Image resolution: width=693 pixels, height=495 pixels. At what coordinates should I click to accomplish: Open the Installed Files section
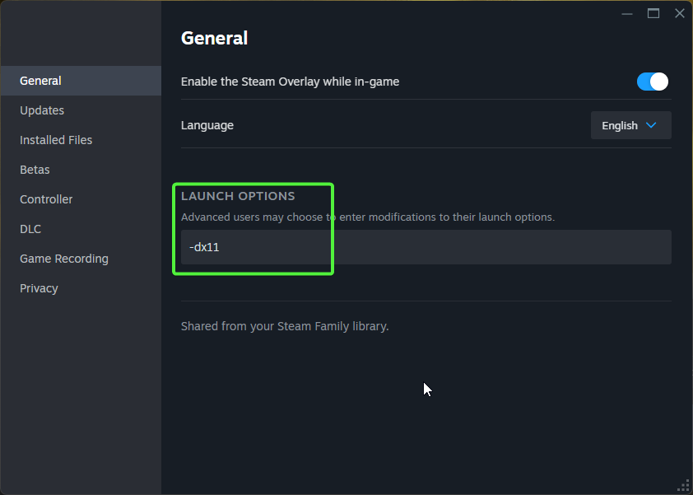pos(55,139)
